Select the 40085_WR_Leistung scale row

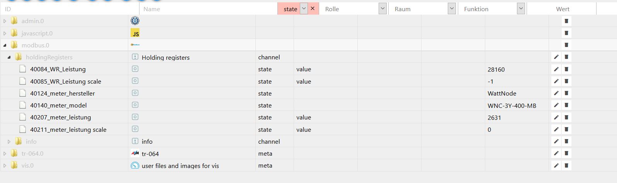tap(308, 81)
